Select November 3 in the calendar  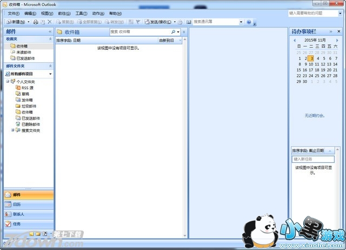[311, 58]
